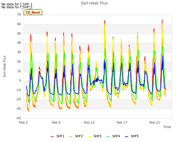
Task: Click the -40 y-axis tick label
Action: [x=18, y=118]
